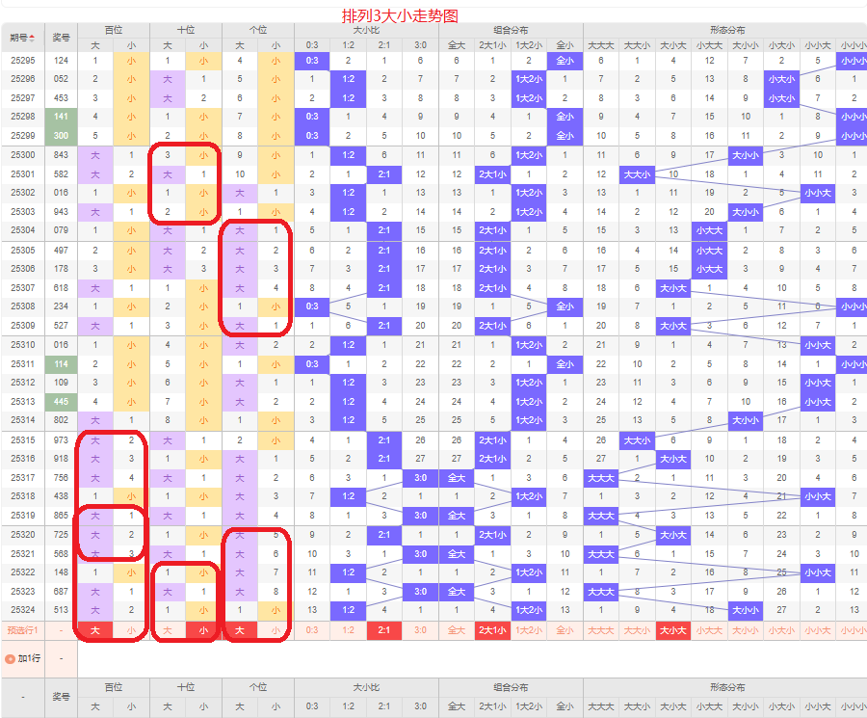Click highlighted prize number 141

point(61,117)
